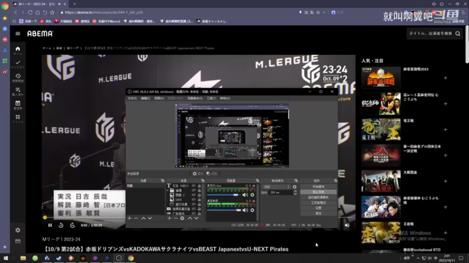Click the microphone volume slider in OBS
The height and width of the screenshot is (263, 469).
click(224, 195)
